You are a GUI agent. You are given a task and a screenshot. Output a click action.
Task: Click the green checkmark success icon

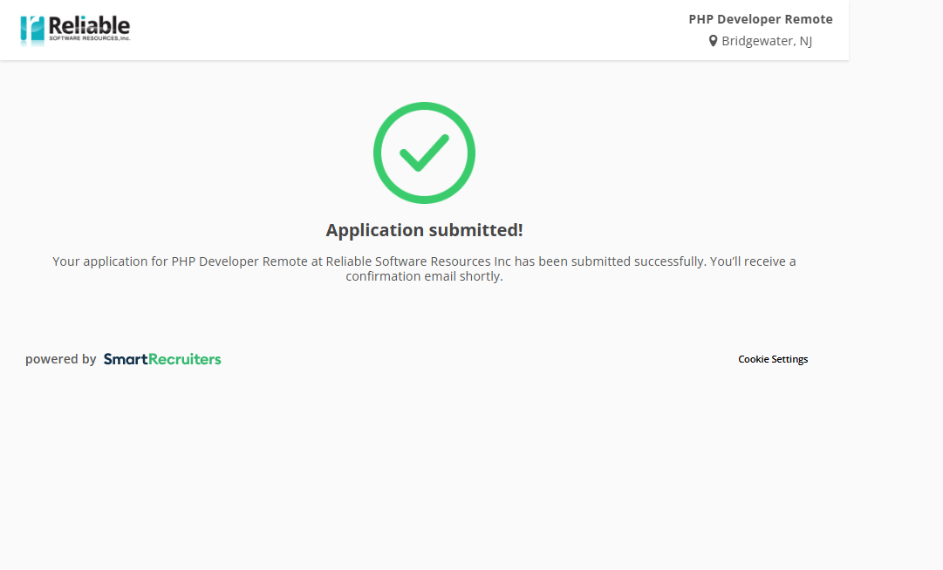click(x=424, y=153)
